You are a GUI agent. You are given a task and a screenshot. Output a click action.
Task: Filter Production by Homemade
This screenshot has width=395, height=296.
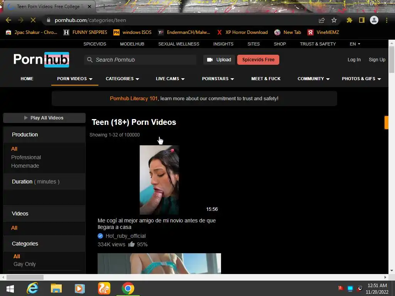25,166
